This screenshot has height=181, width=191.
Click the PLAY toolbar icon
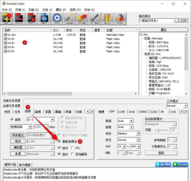(57, 19)
